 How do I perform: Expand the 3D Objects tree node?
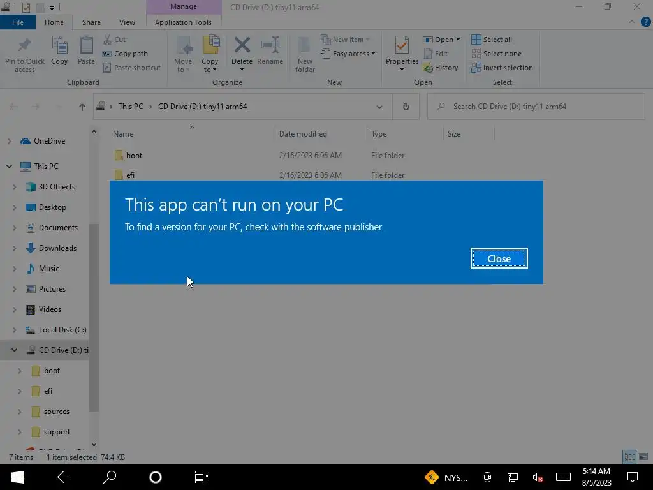point(15,187)
